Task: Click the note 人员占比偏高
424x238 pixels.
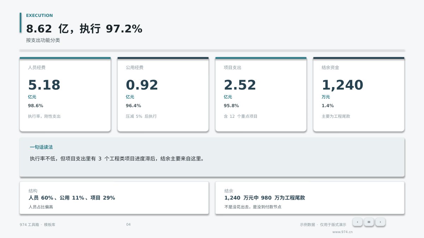Action: point(41,207)
